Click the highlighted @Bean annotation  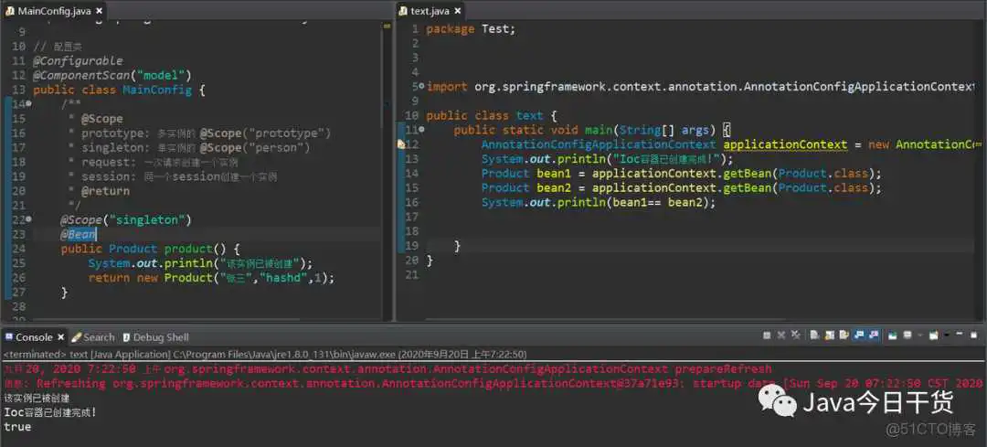point(79,234)
